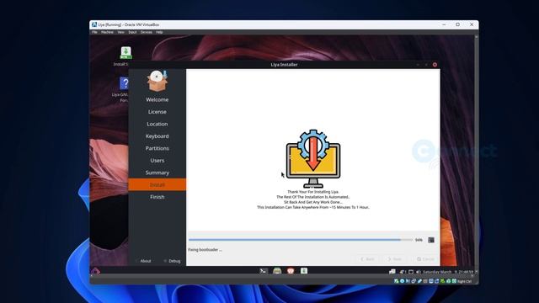
Task: Toggle the log view icon beside 94%
Action: 431,240
